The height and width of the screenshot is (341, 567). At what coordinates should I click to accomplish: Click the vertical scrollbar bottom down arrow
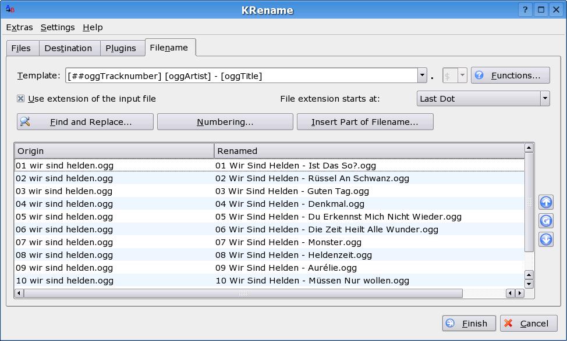(x=529, y=284)
